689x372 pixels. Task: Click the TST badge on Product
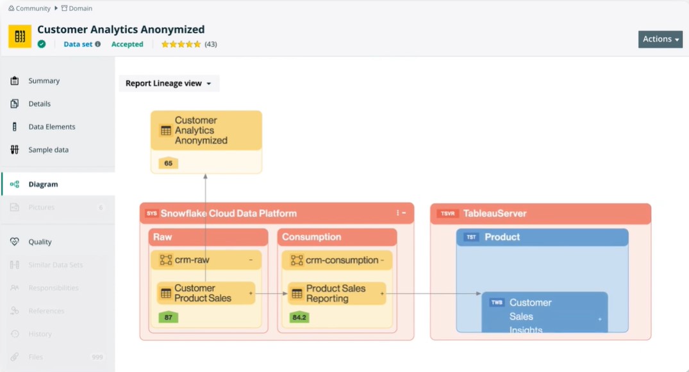coord(472,237)
